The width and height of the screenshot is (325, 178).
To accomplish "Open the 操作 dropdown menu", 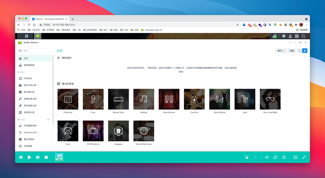I will 280,50.
